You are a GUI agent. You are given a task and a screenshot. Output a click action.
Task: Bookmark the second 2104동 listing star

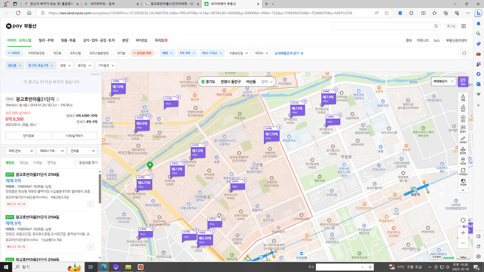90,247
